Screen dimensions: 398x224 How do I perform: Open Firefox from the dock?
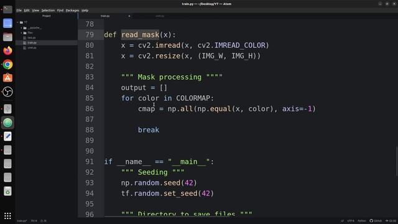tap(7, 51)
